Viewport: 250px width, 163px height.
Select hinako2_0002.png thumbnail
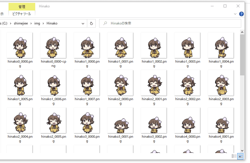click(x=187, y=83)
